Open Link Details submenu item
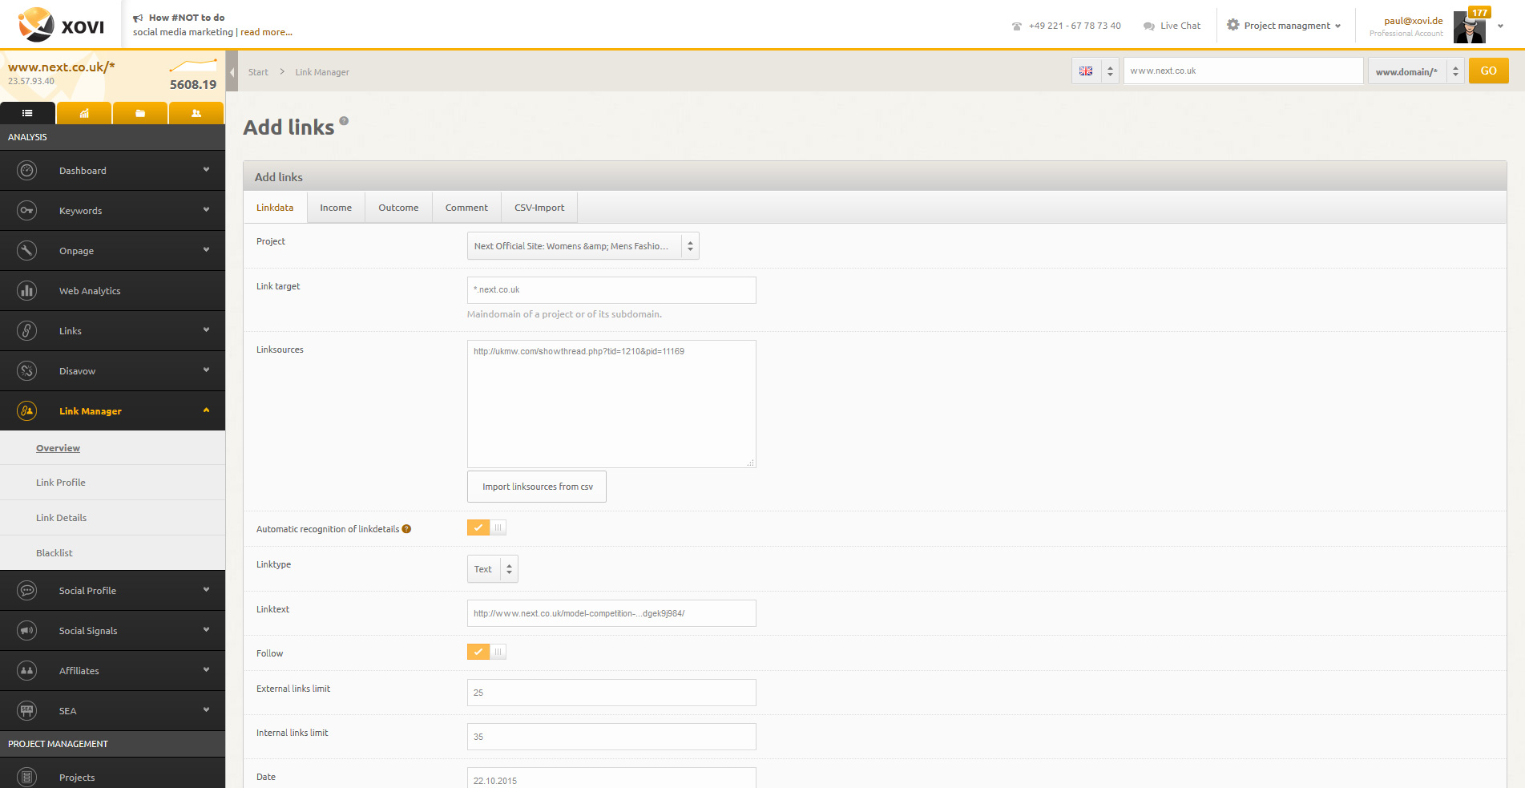This screenshot has width=1525, height=788. 61,518
